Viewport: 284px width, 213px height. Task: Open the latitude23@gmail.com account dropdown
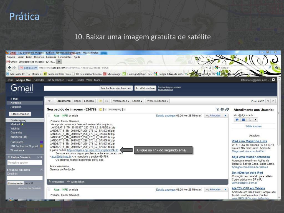[255, 80]
